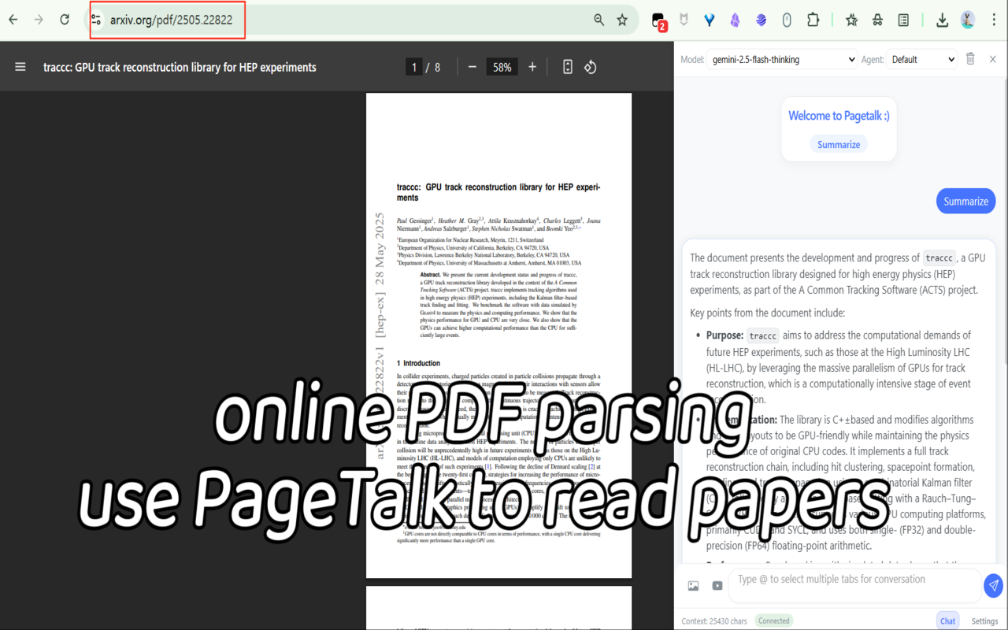Click the fit-to-page icon in PDF toolbar
The image size is (1008, 630).
tap(568, 67)
